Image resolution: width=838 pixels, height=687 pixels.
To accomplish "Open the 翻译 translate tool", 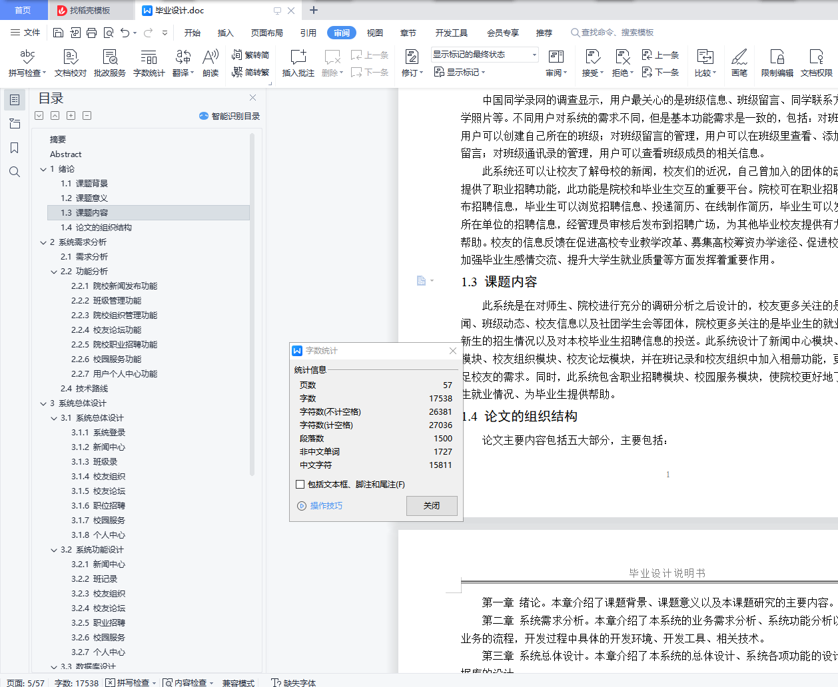I will pos(183,63).
